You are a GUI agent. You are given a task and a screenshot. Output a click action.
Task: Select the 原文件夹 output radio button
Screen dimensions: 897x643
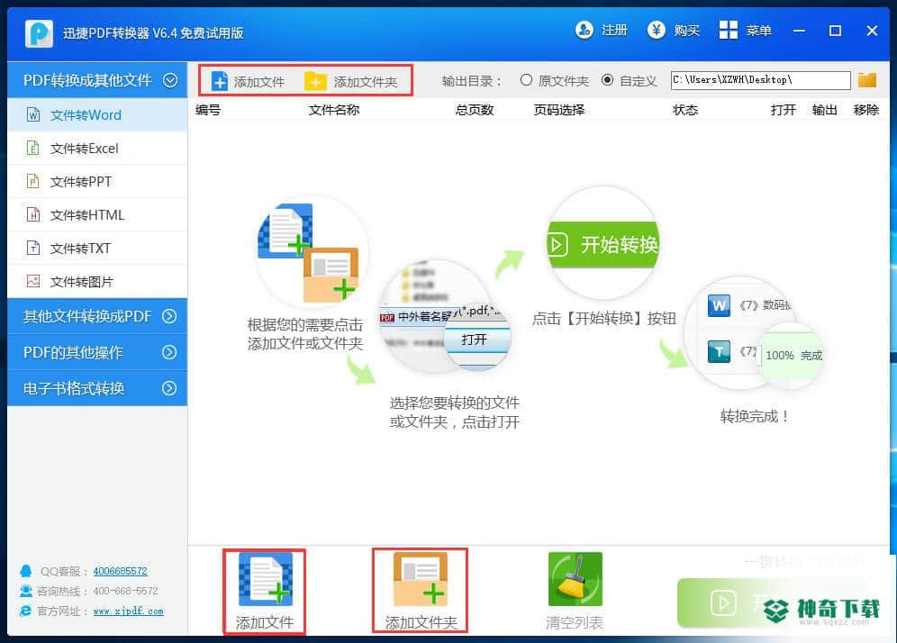click(526, 80)
